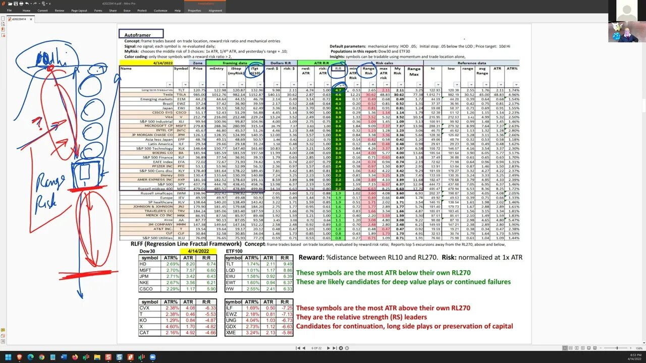This screenshot has width=646, height=363.
Task: Open the Price column filter dropdown
Action: [x=202, y=84]
